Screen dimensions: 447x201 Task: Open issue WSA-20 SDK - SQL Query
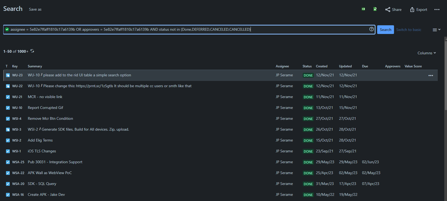[42, 184]
